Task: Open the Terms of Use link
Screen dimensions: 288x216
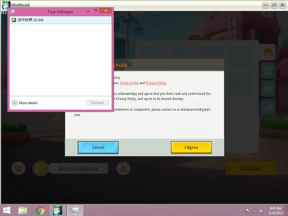Action: tap(129, 83)
